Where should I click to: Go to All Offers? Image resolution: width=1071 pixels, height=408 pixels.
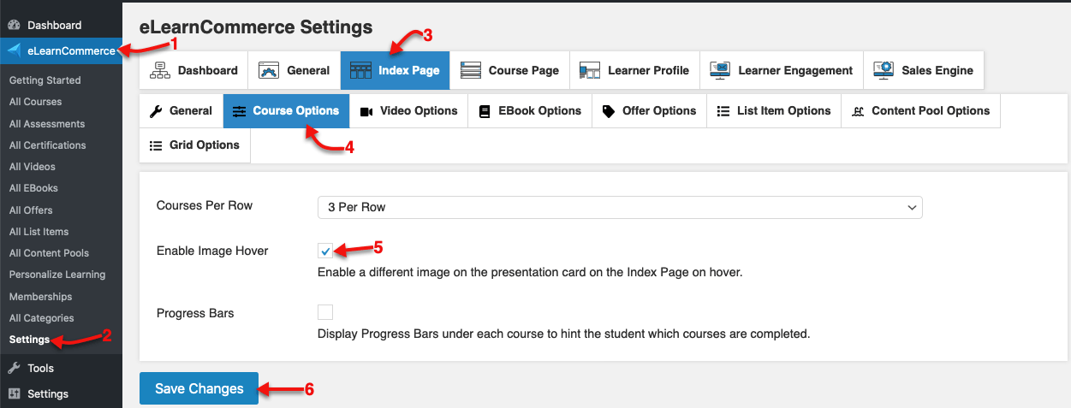(31, 210)
